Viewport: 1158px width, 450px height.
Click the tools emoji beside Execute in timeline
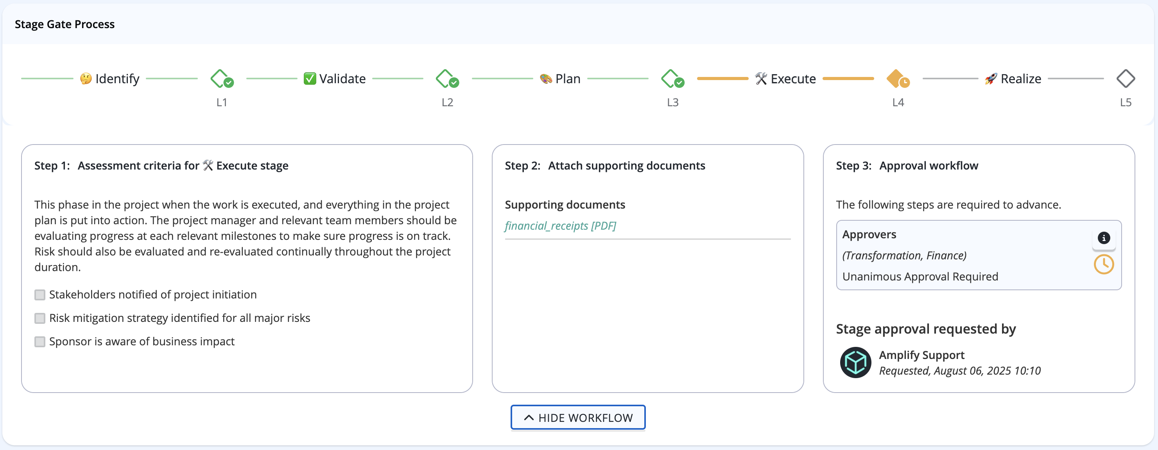(x=761, y=79)
